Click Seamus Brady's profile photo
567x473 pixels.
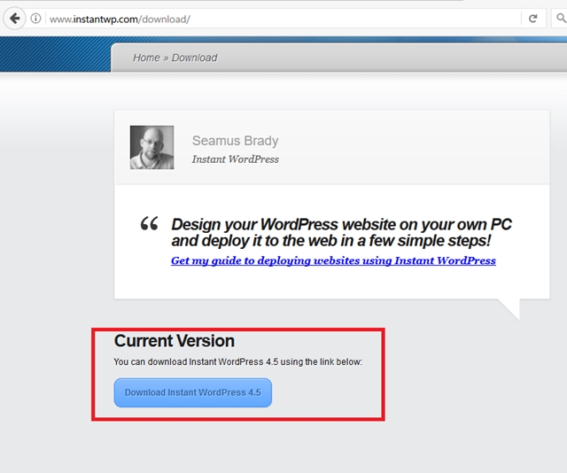click(151, 147)
